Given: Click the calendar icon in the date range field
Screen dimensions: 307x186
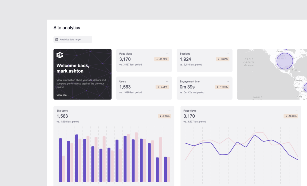Looking at the screenshot, I should point(57,39).
